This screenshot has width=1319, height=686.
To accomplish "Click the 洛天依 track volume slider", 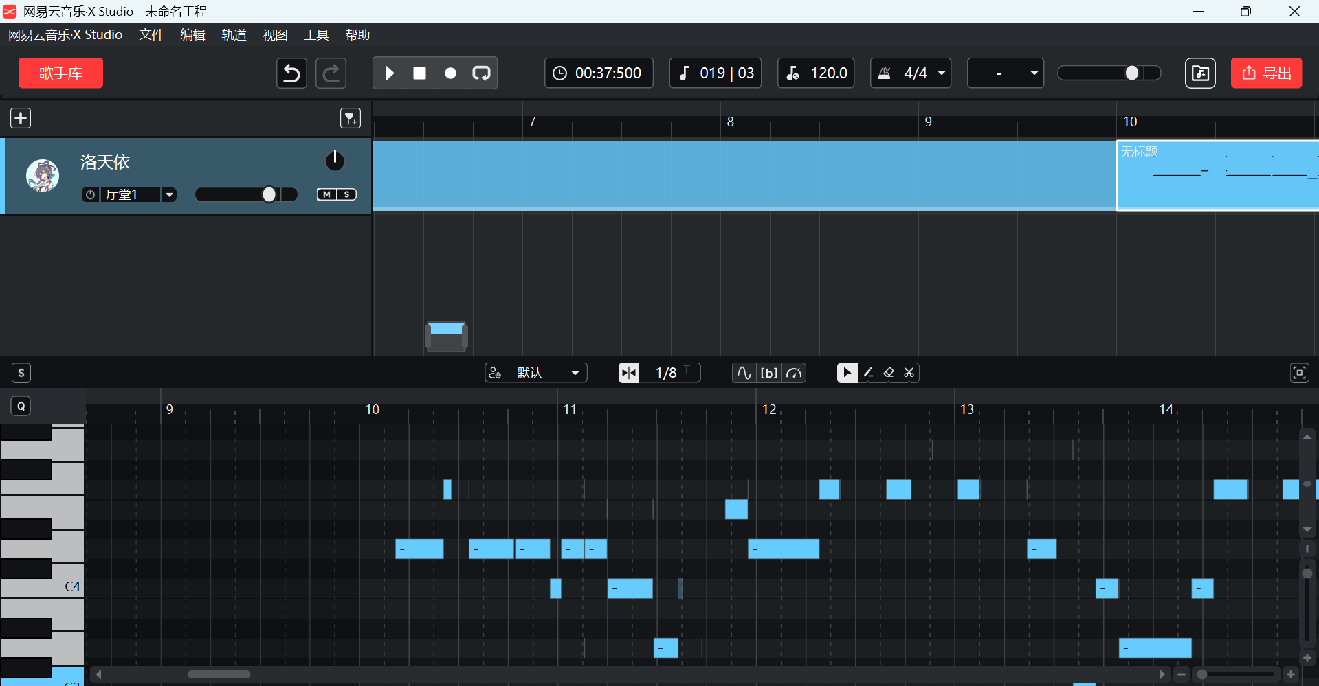I will tap(246, 194).
